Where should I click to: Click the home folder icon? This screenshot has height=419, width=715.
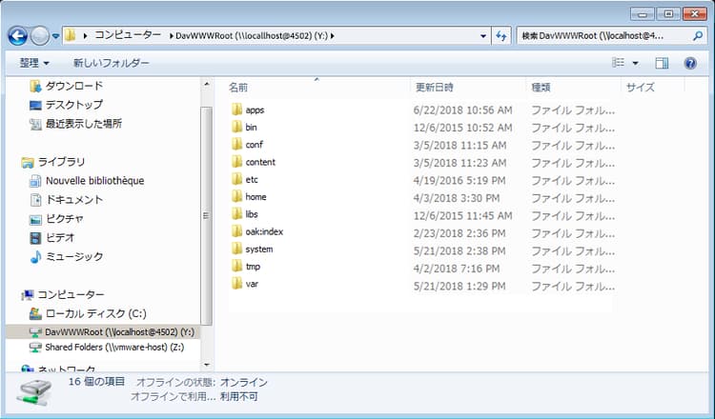pos(236,197)
